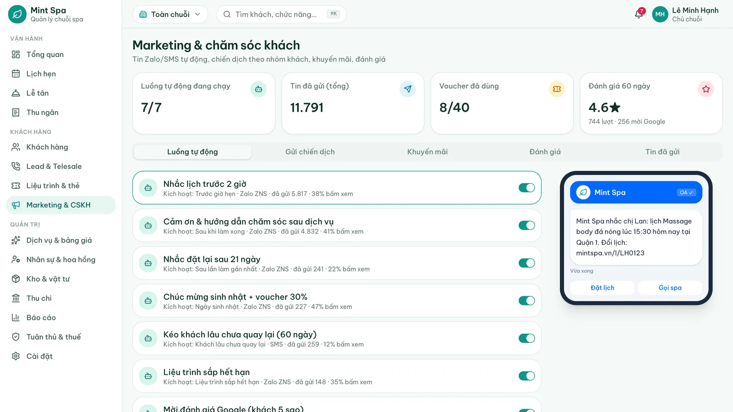Select the Luồng tự động tab
The image size is (733, 412).
pyautogui.click(x=192, y=152)
